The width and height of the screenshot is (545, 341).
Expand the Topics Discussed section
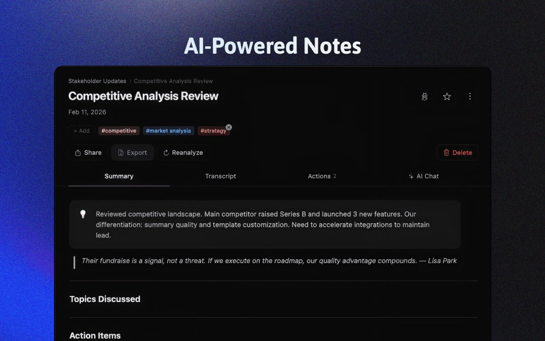click(x=105, y=299)
